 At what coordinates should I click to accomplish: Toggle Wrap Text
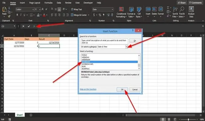pos(77,9)
